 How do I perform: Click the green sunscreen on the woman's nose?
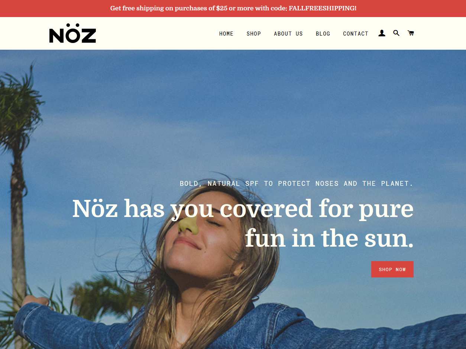[189, 225]
